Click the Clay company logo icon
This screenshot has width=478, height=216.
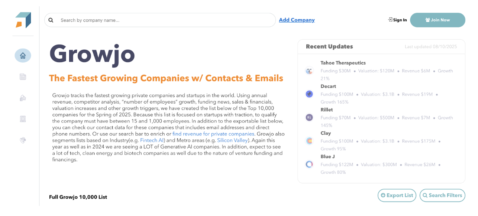tap(309, 141)
